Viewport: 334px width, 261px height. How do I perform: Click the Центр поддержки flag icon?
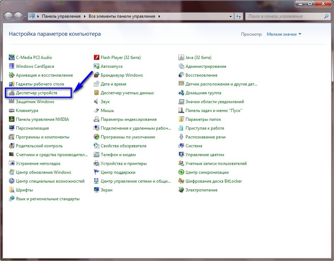(96, 172)
